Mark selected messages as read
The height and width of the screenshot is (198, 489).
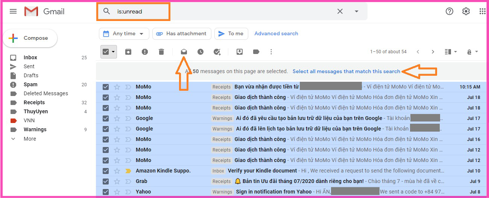(x=184, y=52)
